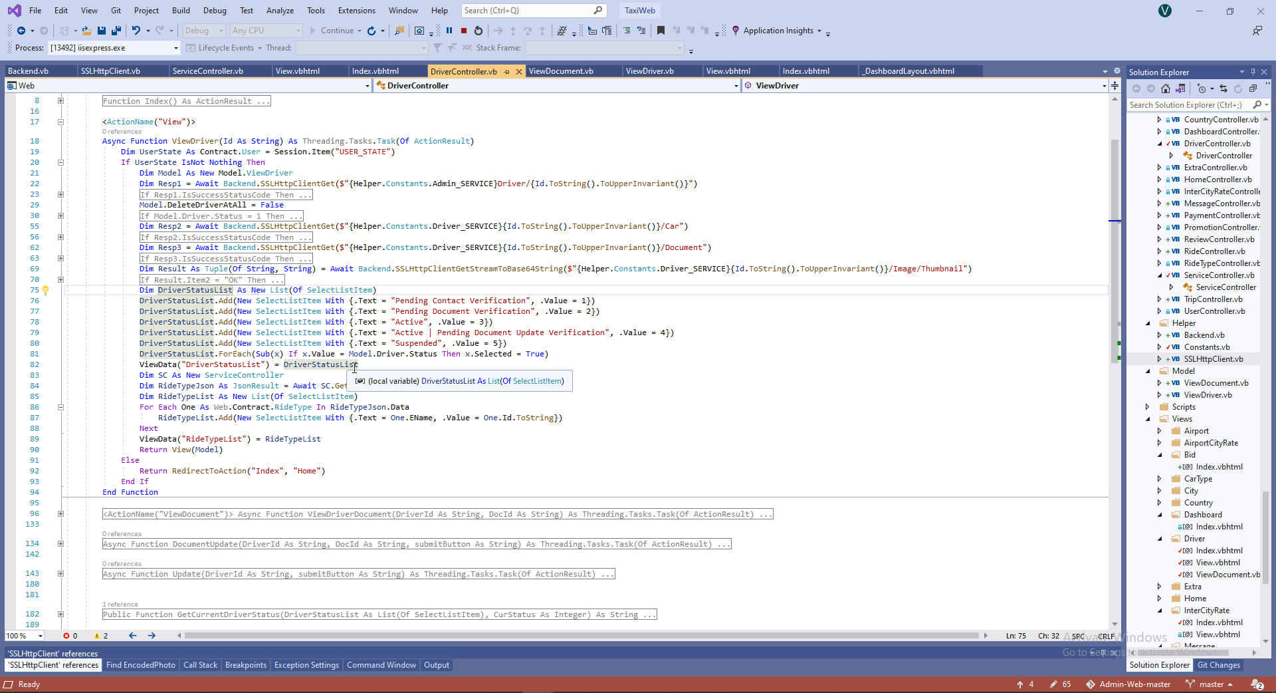
Task: Restart the debugging session
Action: [478, 31]
